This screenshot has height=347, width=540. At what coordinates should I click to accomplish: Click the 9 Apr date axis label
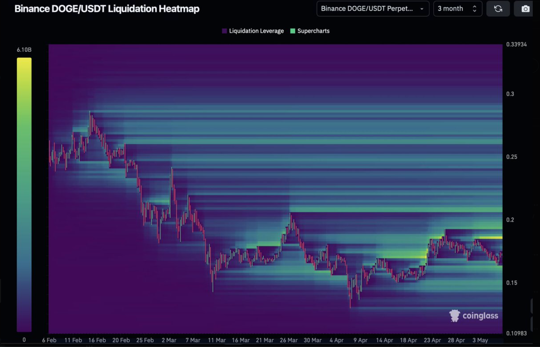(x=361, y=340)
